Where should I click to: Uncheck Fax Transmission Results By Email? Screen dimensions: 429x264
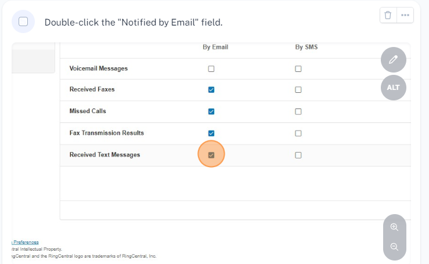pyautogui.click(x=211, y=133)
